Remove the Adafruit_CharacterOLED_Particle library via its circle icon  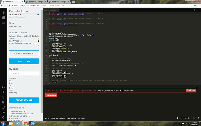38,38
